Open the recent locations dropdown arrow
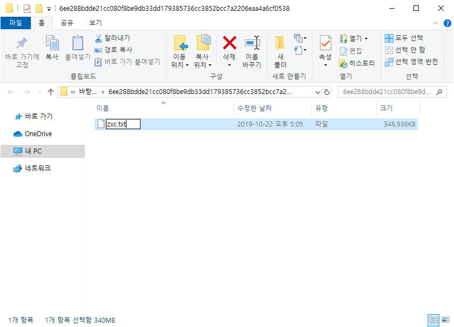Viewport: 454px width, 327px height. 39,92
